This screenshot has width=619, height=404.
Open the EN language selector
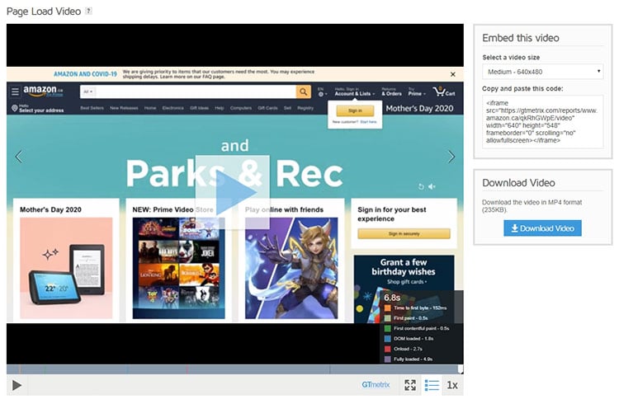tap(322, 92)
